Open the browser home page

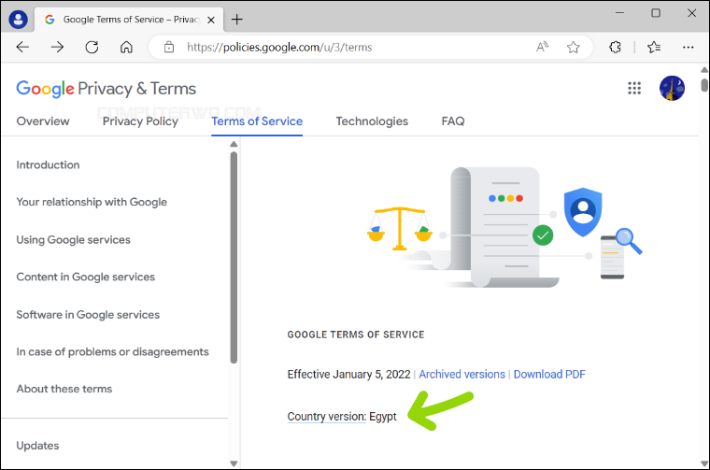point(126,47)
